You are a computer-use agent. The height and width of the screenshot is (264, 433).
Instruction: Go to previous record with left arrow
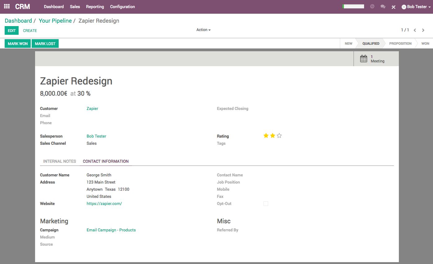coord(415,30)
